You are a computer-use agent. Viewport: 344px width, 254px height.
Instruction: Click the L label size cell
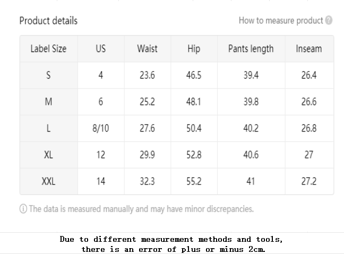[x=48, y=128]
